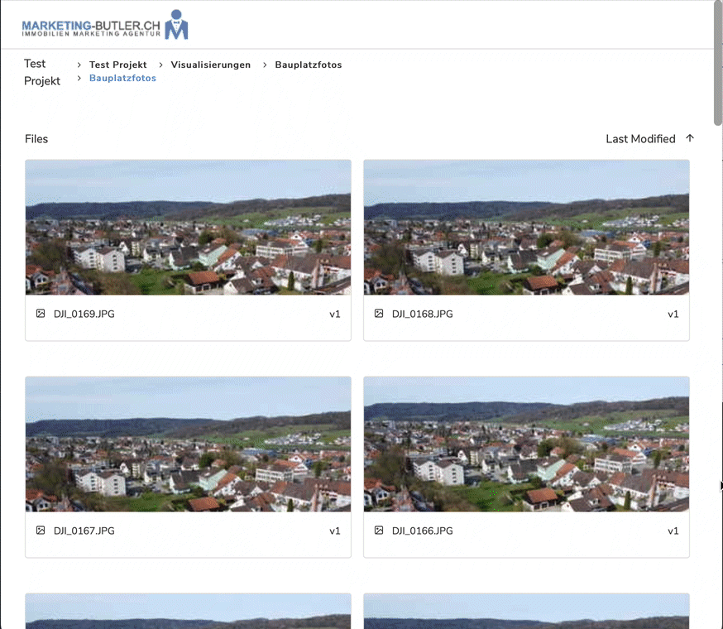Click the v1 version label on DJI_0166.JPG
This screenshot has height=629, width=723.
pyautogui.click(x=673, y=531)
